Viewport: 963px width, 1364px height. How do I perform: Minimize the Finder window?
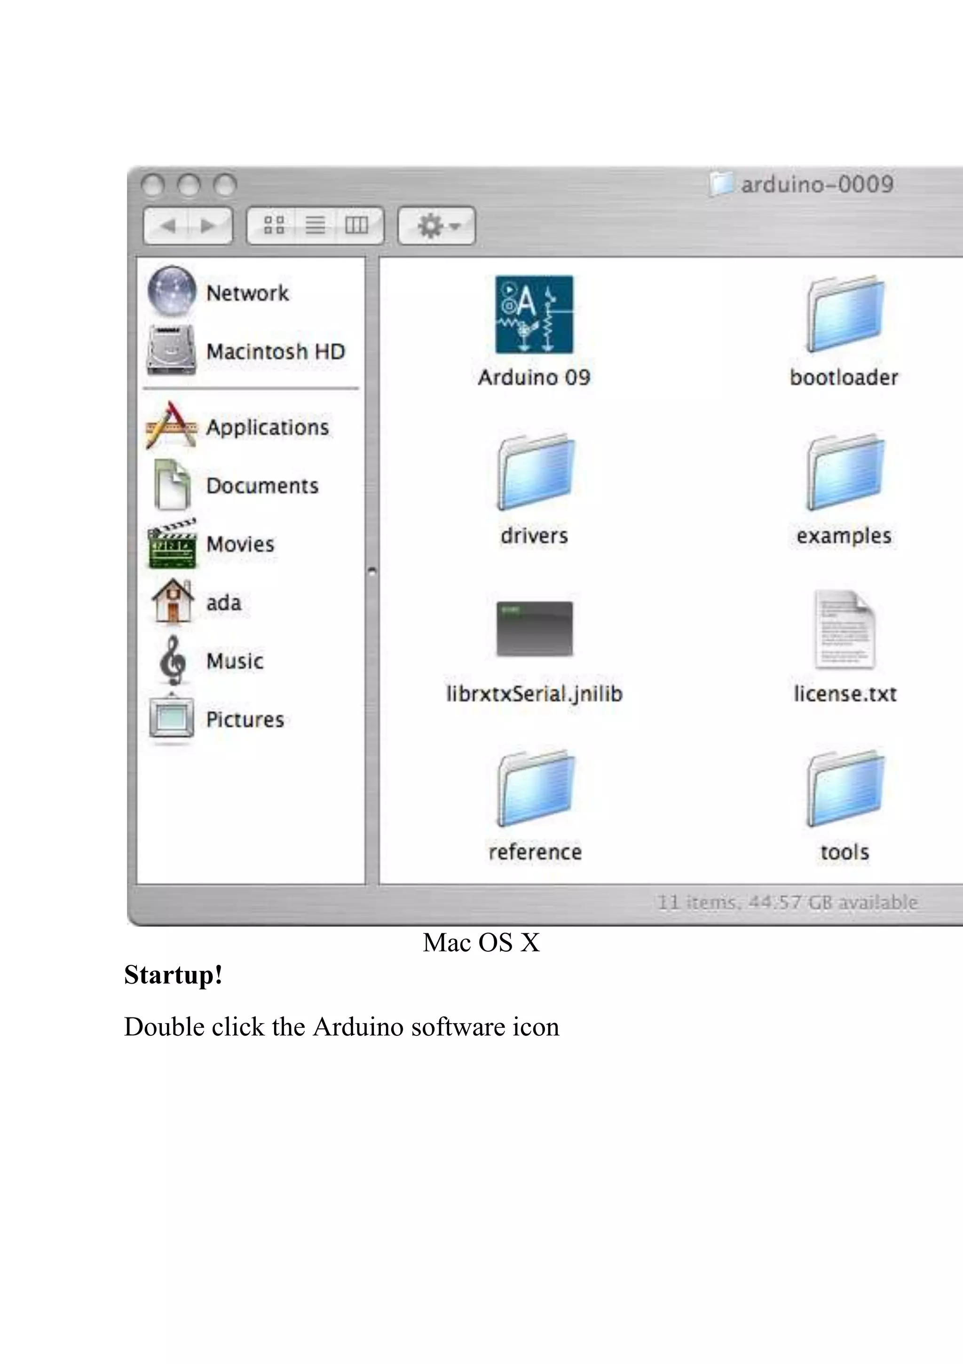coord(189,185)
